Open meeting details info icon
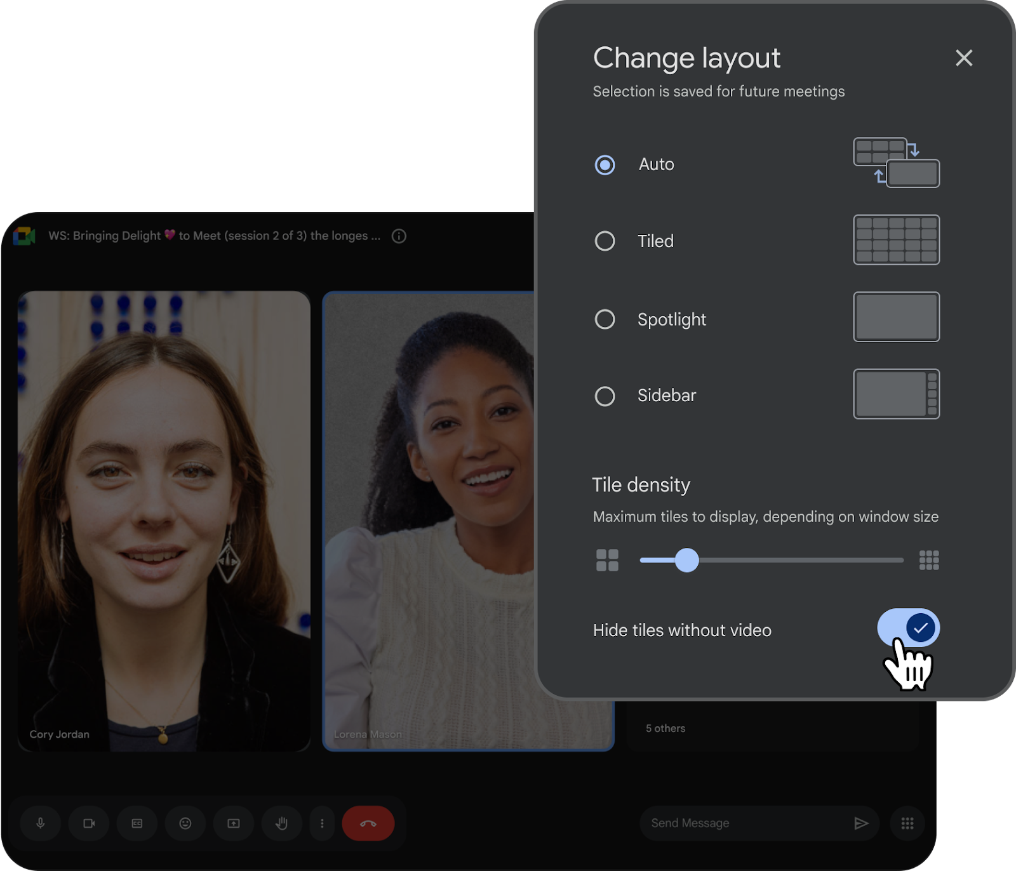 click(399, 236)
